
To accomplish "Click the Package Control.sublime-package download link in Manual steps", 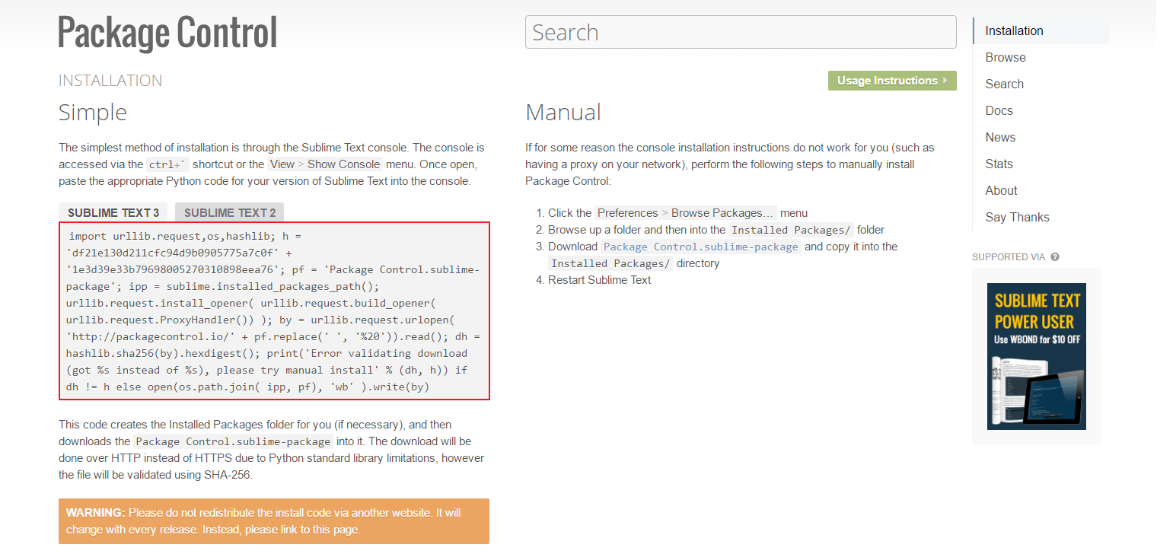I will [x=701, y=247].
